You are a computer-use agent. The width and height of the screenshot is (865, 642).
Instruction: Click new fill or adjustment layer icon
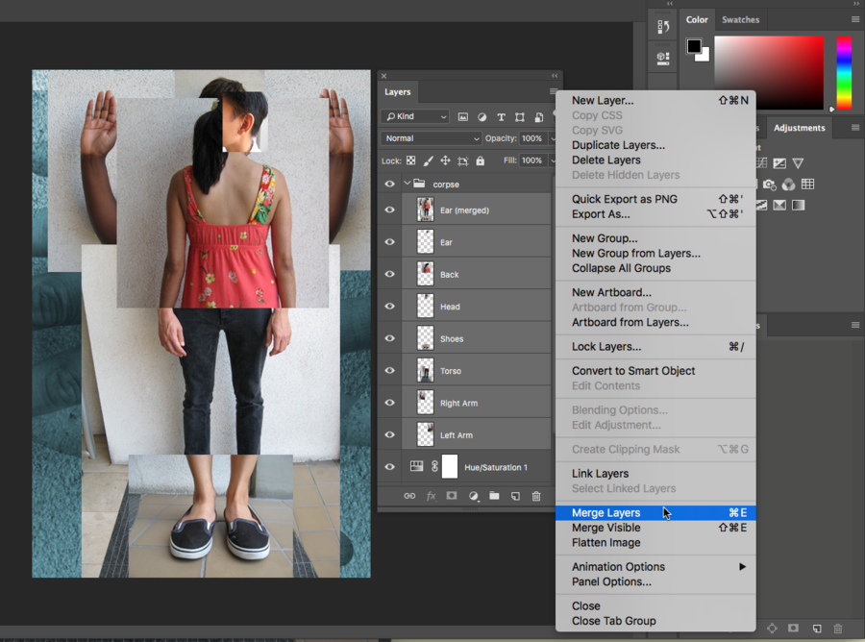473,496
